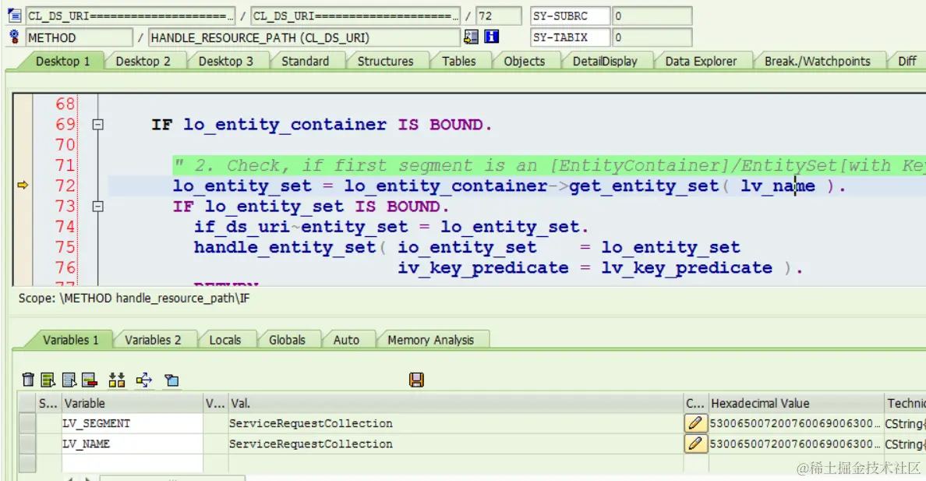The image size is (926, 481).
Task: Click the pencil edit icon for LV_SEGMENT
Action: [x=695, y=423]
